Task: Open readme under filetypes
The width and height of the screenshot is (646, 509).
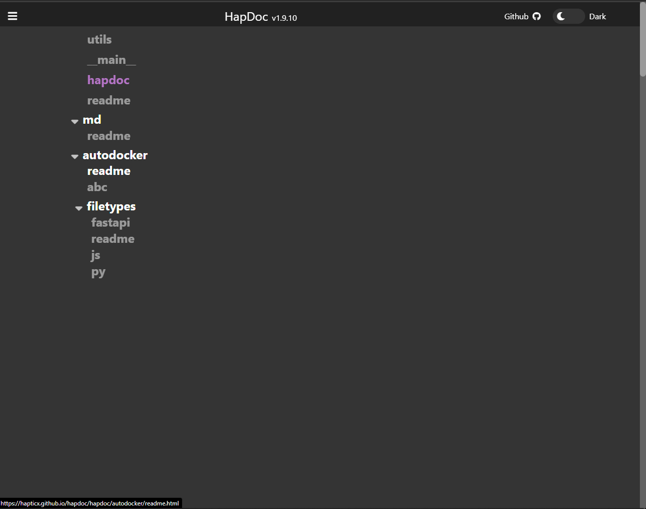Action: 113,239
